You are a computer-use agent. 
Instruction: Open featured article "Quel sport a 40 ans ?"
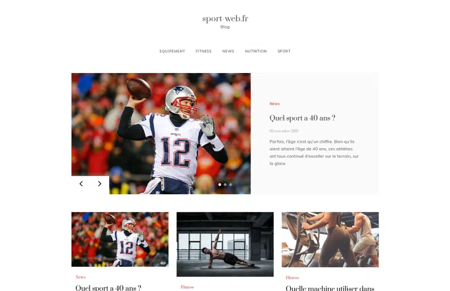coord(302,118)
